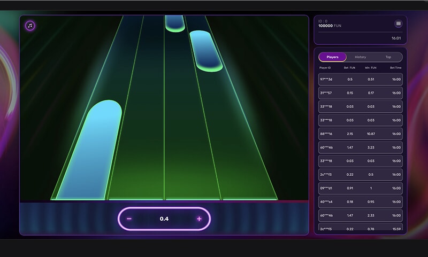The image size is (428, 257).
Task: Select the 40***s4 player row
Action: pyautogui.click(x=360, y=201)
